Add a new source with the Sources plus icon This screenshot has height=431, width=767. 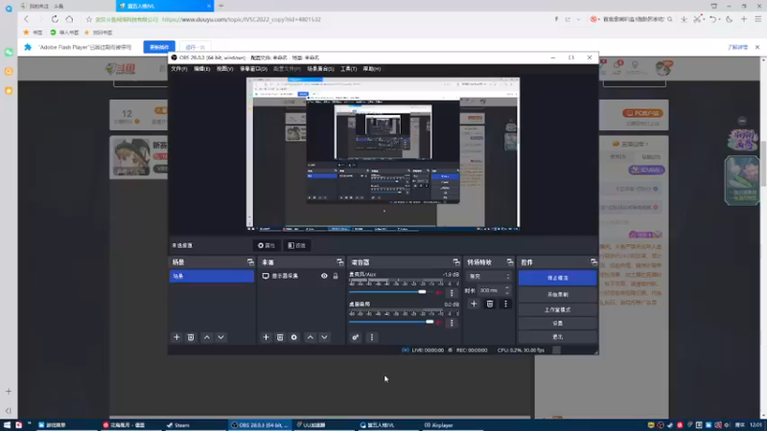[266, 337]
